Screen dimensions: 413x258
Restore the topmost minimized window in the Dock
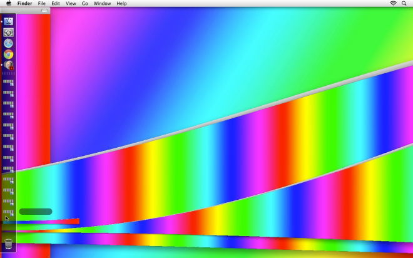point(8,81)
